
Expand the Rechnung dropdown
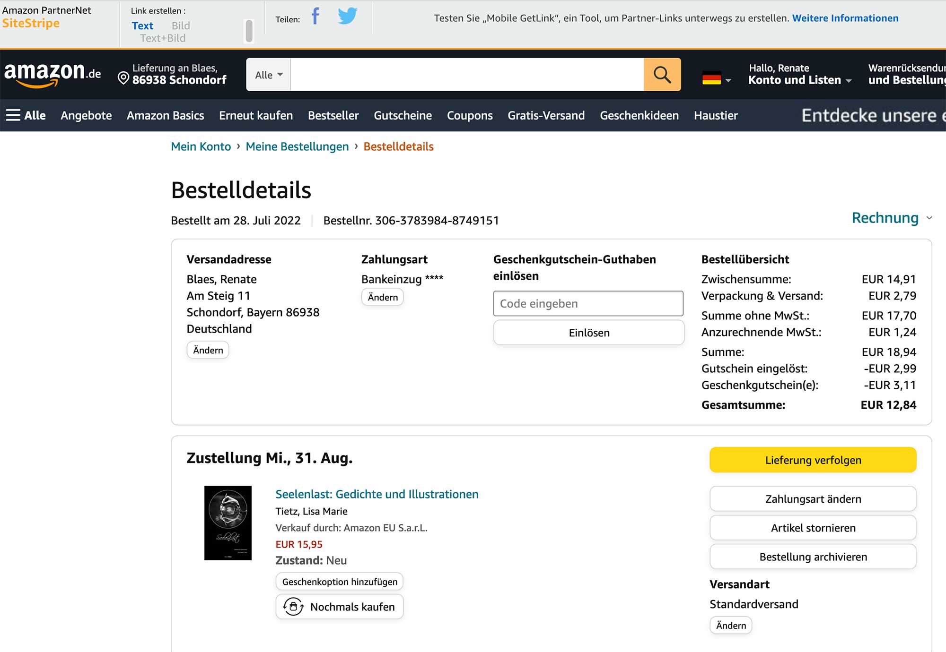tap(892, 218)
